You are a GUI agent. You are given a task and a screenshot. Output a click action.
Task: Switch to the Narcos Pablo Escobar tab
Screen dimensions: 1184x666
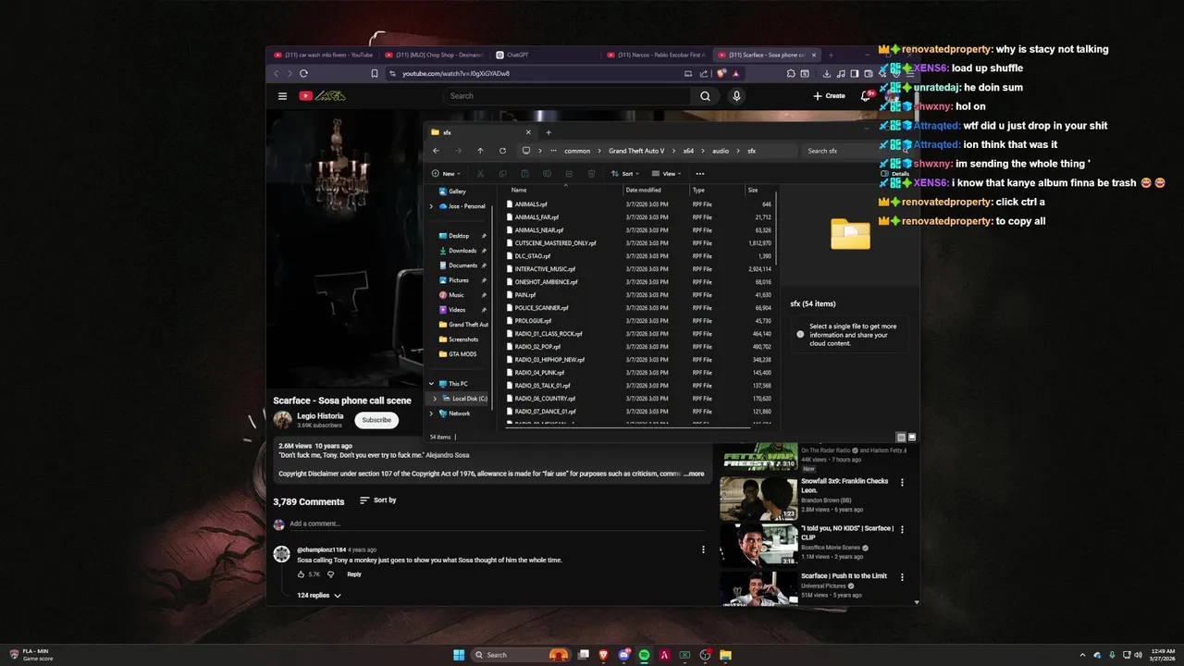click(655, 55)
